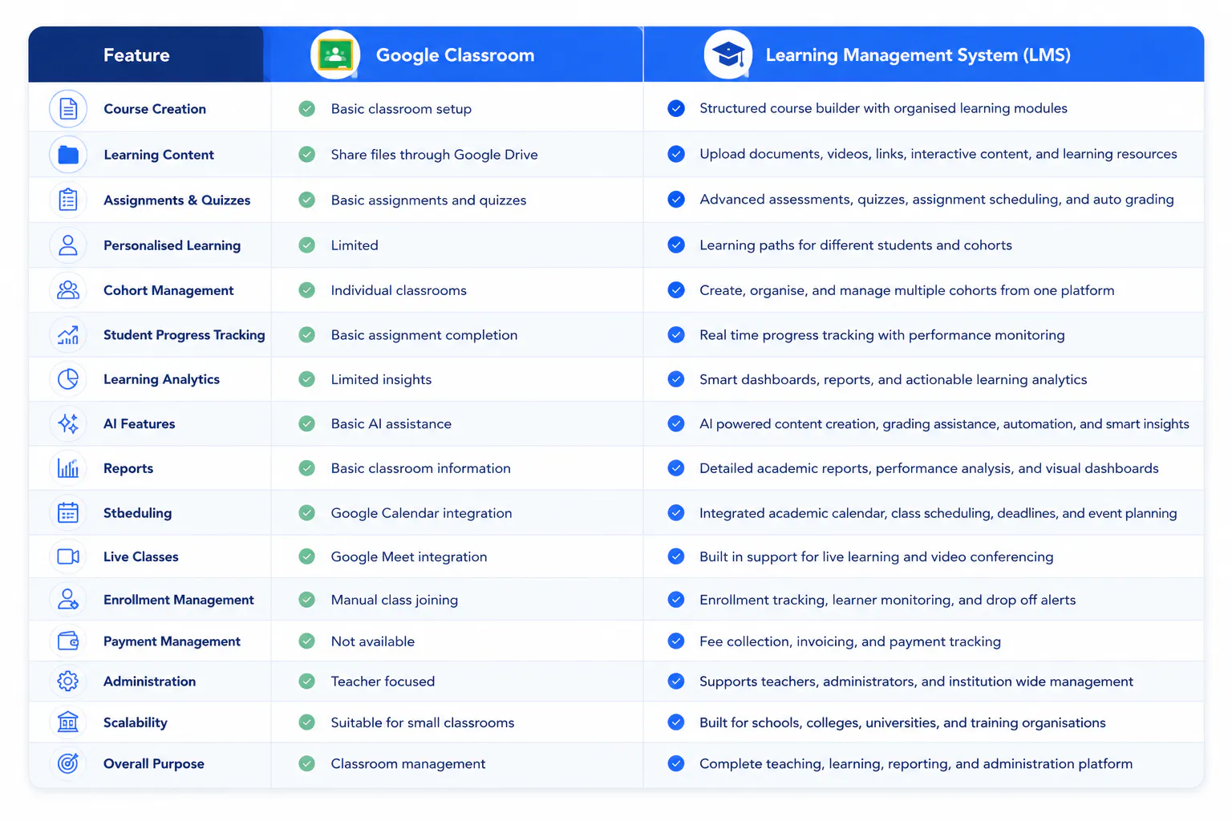Click the Learning Content feature label
The image size is (1232, 821).
click(x=159, y=155)
